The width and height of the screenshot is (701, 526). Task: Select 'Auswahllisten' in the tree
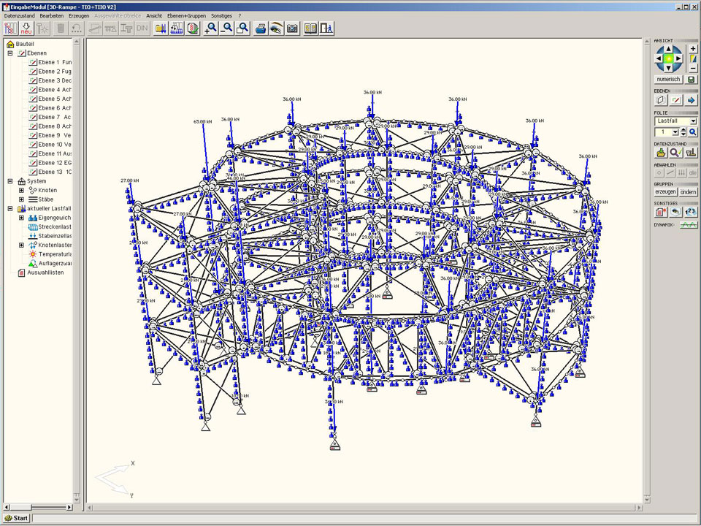tap(45, 272)
